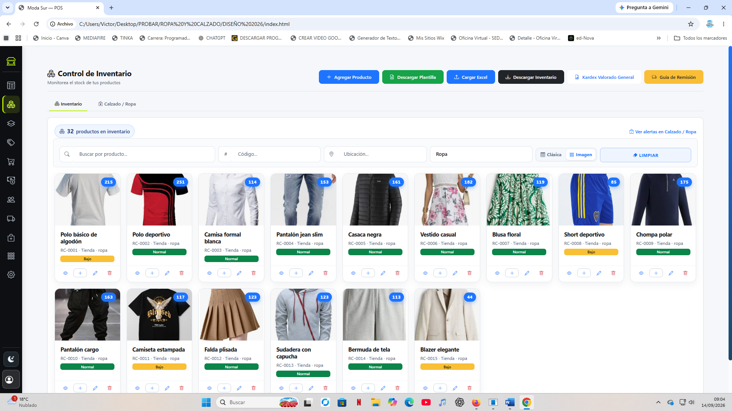The width and height of the screenshot is (732, 411).
Task: Edit Polo deportivo with pencil icon
Action: pos(167,273)
